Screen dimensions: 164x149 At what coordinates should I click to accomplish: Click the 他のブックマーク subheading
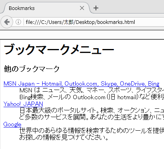click(31, 69)
